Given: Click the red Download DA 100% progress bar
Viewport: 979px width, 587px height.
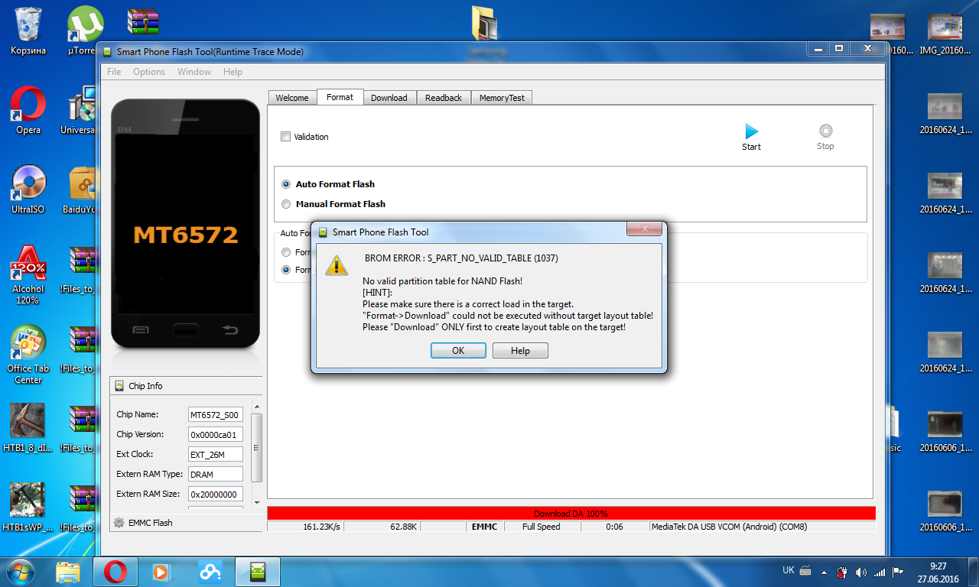Looking at the screenshot, I should click(571, 514).
